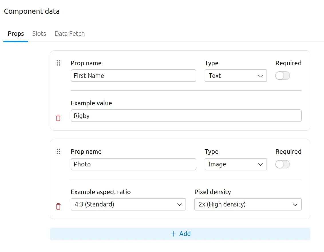The image size is (324, 252).
Task: Select the Props tab
Action: (15, 34)
